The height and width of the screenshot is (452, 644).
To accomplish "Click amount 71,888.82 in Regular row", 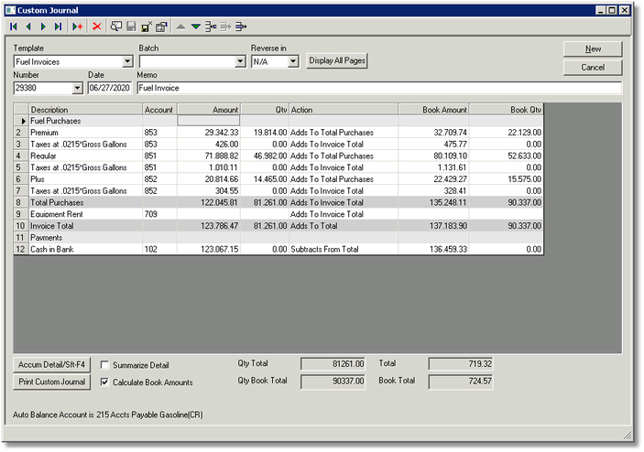I will (209, 156).
